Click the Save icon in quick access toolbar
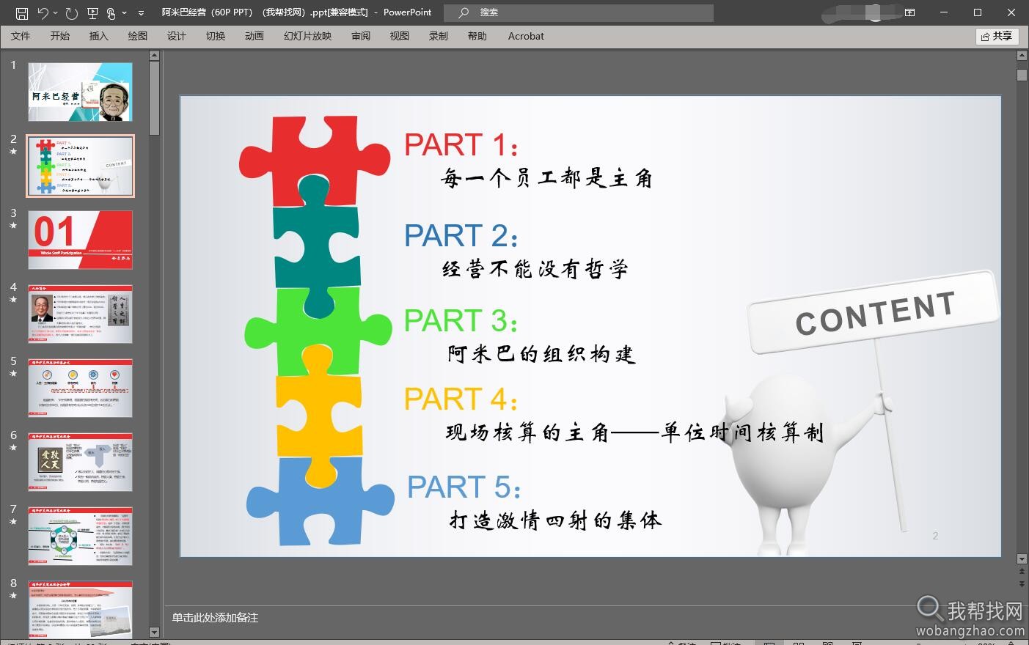The height and width of the screenshot is (645, 1029). coord(21,12)
